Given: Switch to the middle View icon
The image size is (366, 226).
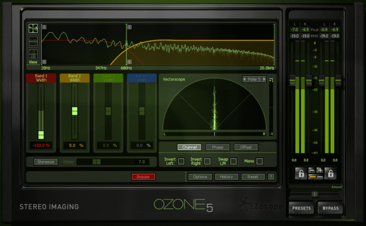Looking at the screenshot, I should [33, 41].
